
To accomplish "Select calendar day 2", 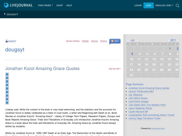I will click(177, 48).
